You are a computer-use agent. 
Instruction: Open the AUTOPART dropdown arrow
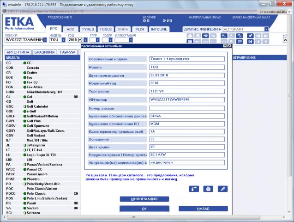[266, 29]
